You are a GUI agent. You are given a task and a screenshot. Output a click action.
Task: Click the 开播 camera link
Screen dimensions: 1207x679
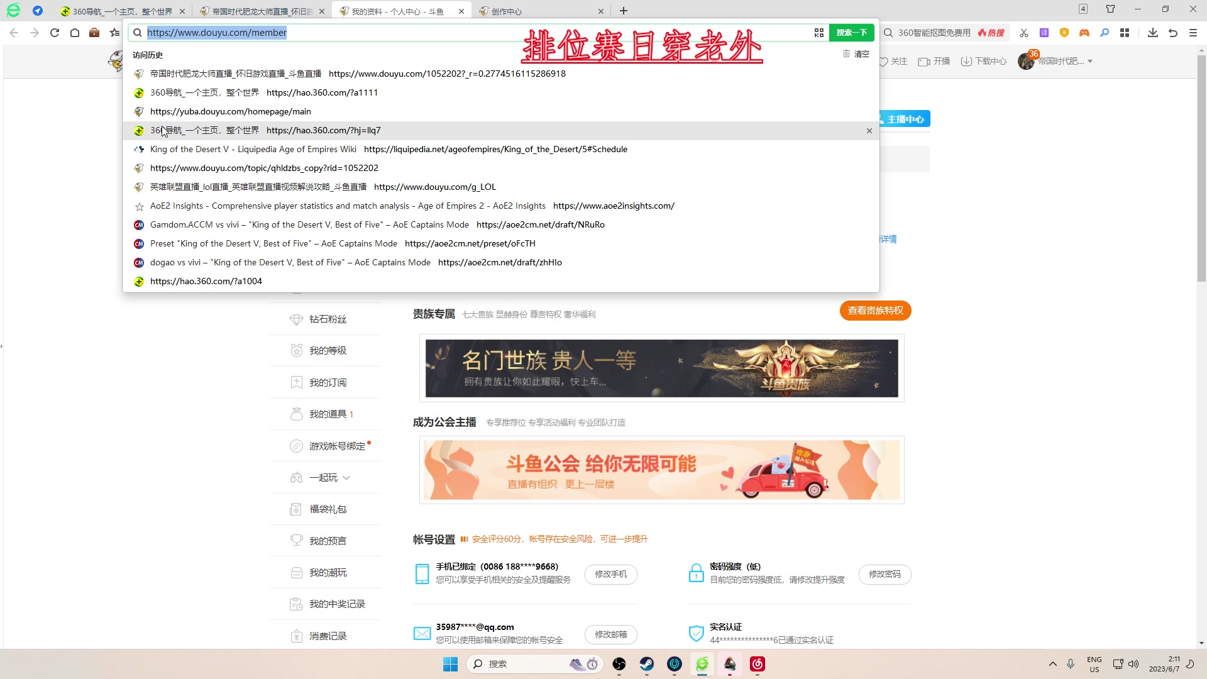tap(934, 61)
